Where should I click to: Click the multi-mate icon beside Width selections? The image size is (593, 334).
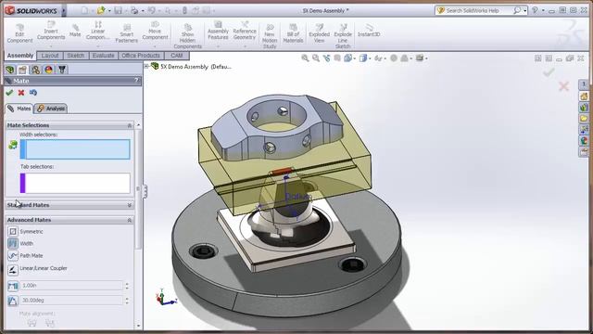coord(13,145)
